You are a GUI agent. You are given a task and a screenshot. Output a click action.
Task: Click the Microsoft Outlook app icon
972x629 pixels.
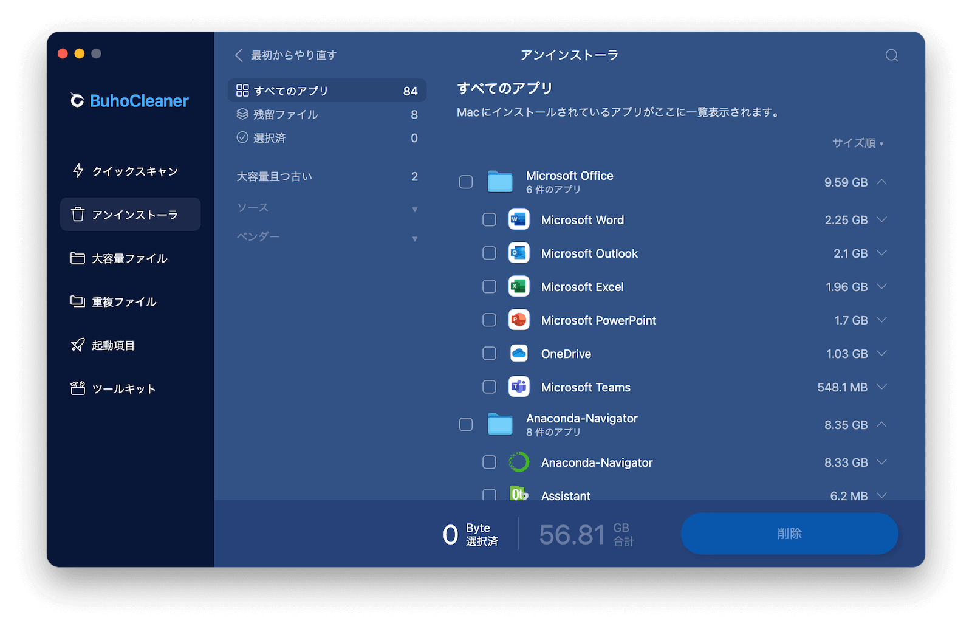click(x=519, y=253)
